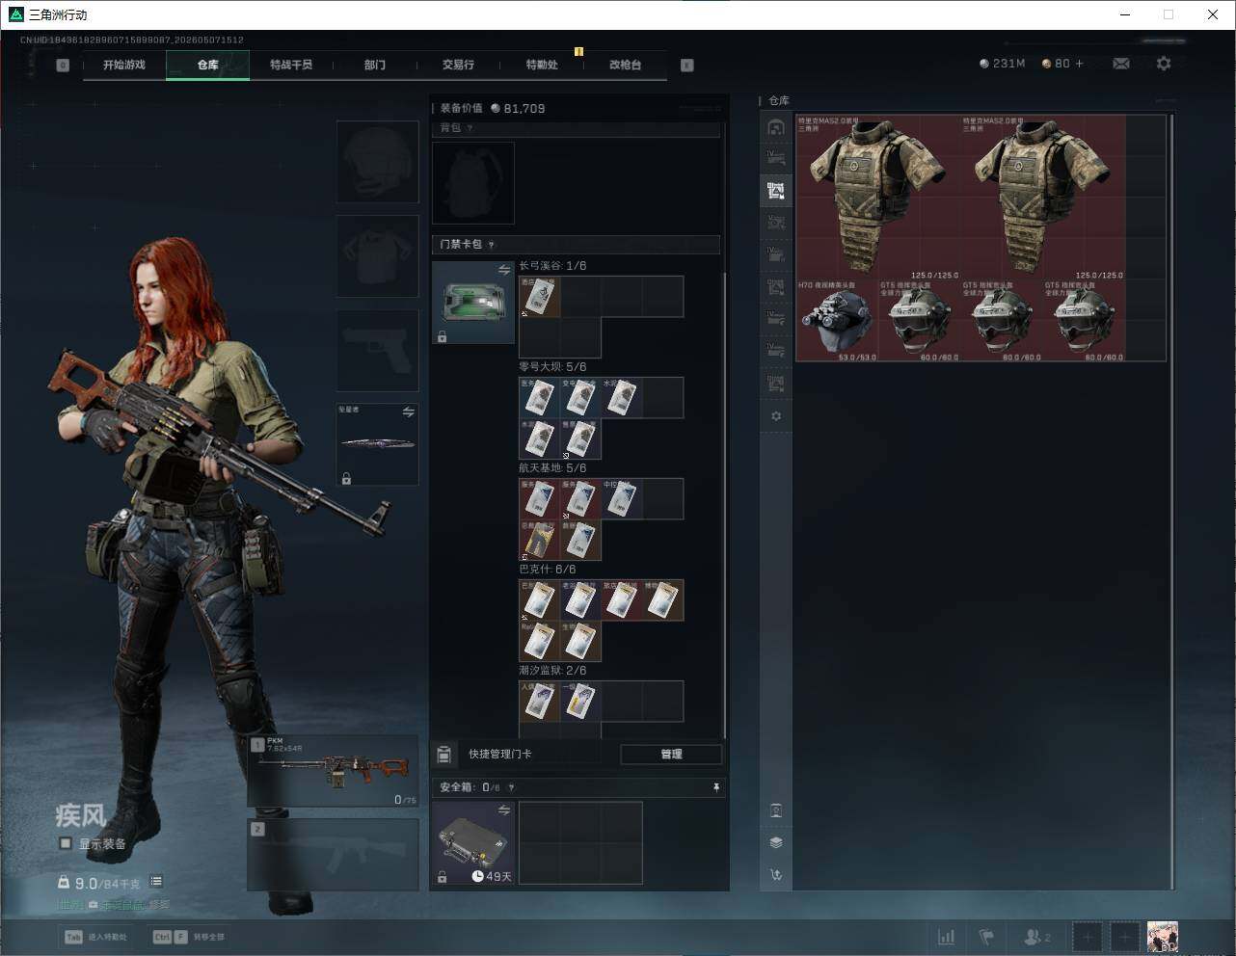
Task: Click the swap icon on safe box
Action: (x=504, y=810)
